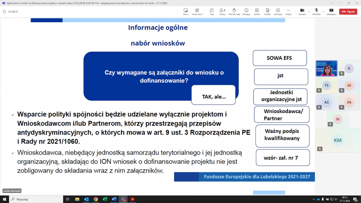This screenshot has width=361, height=203.
Task: Click Ważny podpis kwalifikowany box
Action: coord(282,136)
